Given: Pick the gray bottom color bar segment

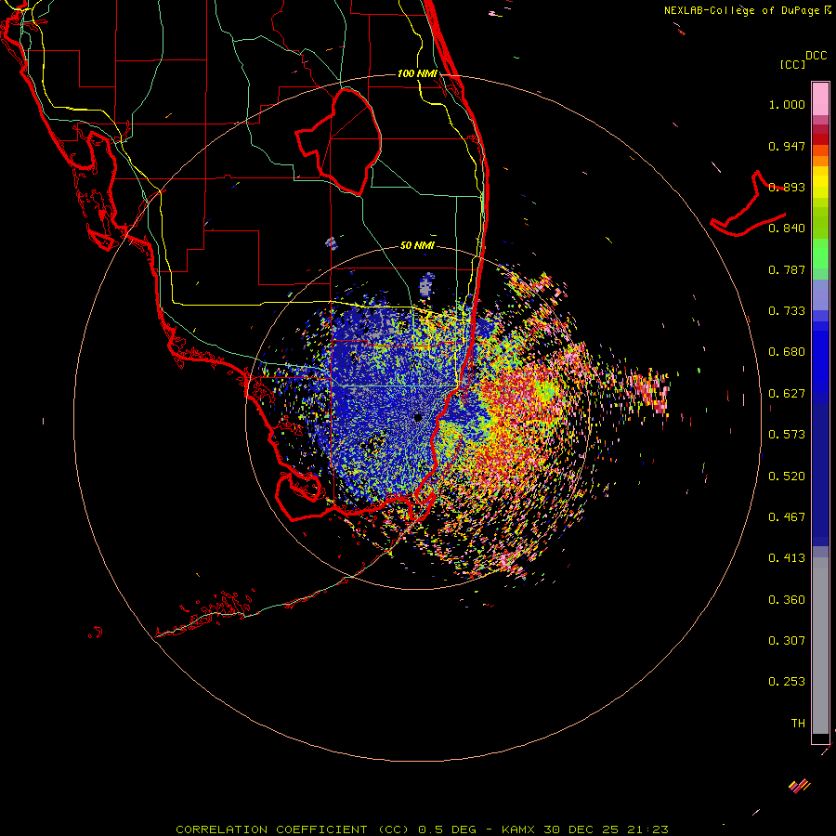Looking at the screenshot, I should 820,646.
